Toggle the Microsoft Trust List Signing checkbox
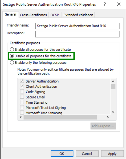This screenshot has width=126, height=159. [x=22, y=107]
